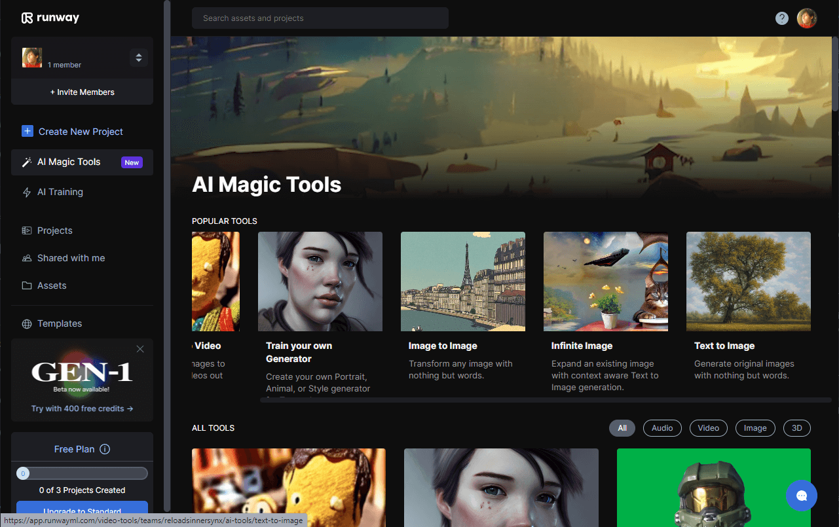Viewport: 839px width, 527px height.
Task: Click the Text to Image title
Action: coord(724,346)
